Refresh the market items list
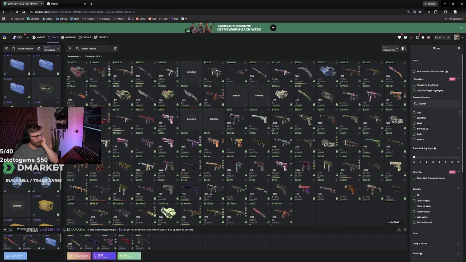Screen dimensions: 466x262 [x=115, y=48]
